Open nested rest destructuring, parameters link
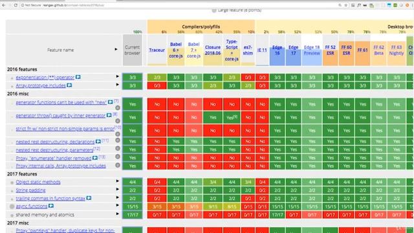The width and height of the screenshot is (414, 233). click(54, 150)
